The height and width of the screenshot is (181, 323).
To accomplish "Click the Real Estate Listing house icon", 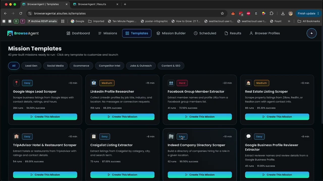I will 248,83.
